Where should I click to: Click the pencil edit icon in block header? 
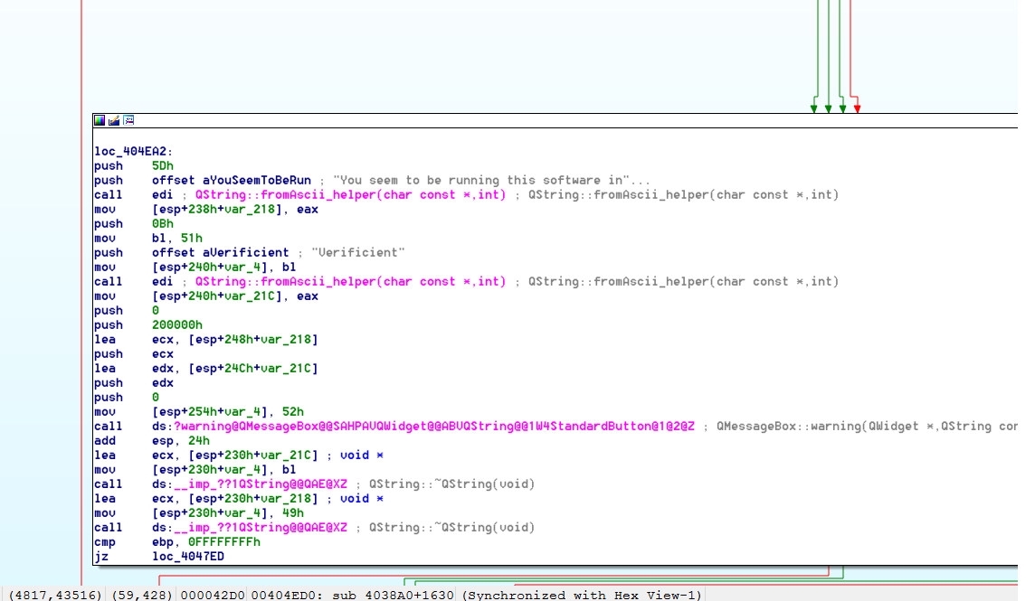114,120
